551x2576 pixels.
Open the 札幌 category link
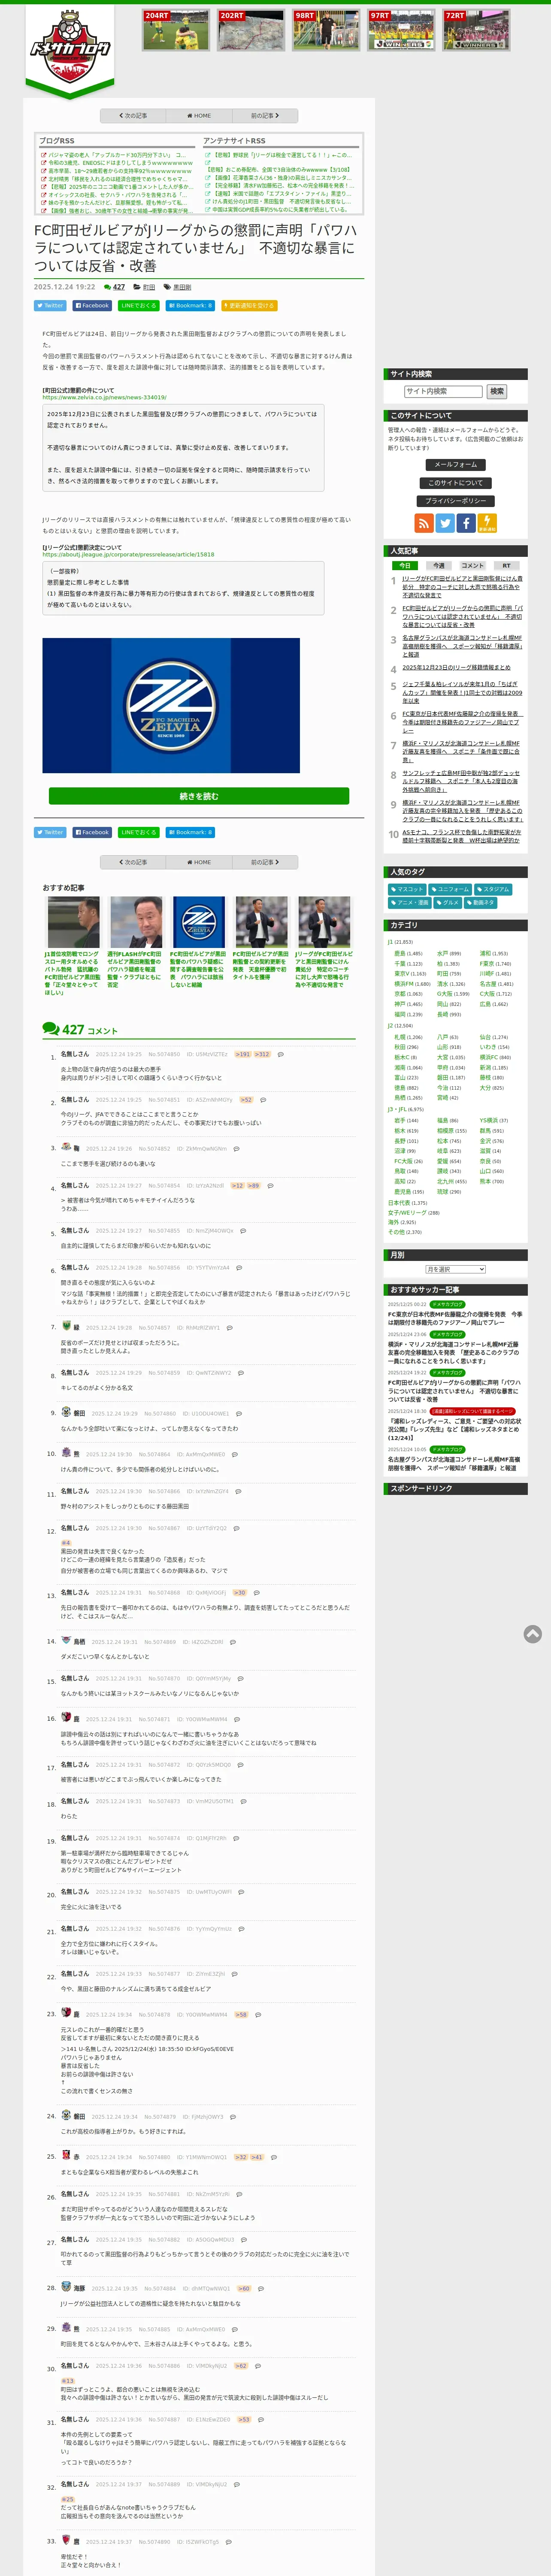[x=400, y=1037]
